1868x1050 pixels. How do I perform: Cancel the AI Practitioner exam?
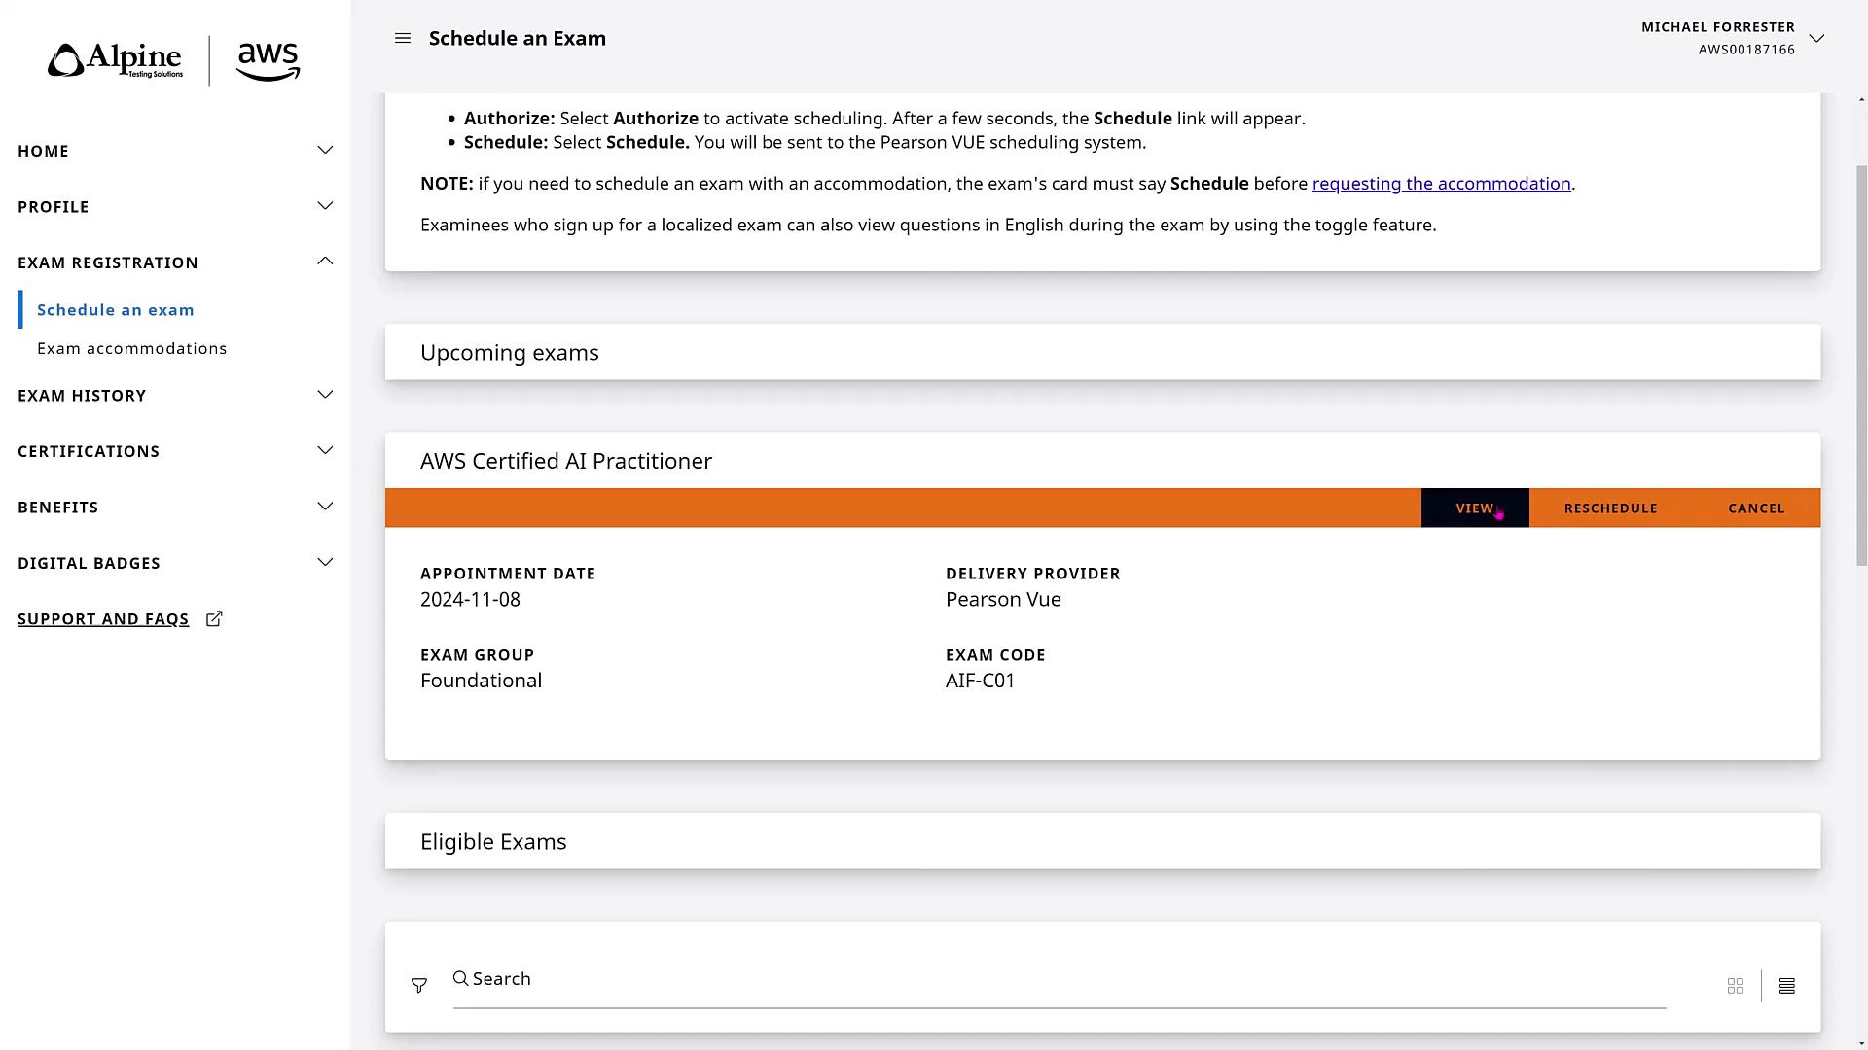click(x=1756, y=508)
